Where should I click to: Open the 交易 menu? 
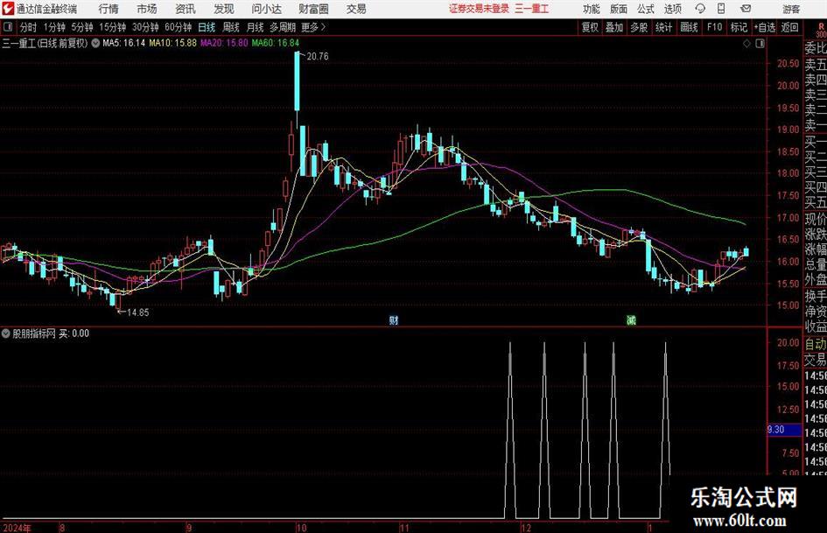[356, 9]
